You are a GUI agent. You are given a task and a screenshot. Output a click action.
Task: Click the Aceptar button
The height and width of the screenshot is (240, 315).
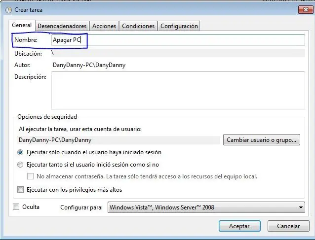coord(239,226)
